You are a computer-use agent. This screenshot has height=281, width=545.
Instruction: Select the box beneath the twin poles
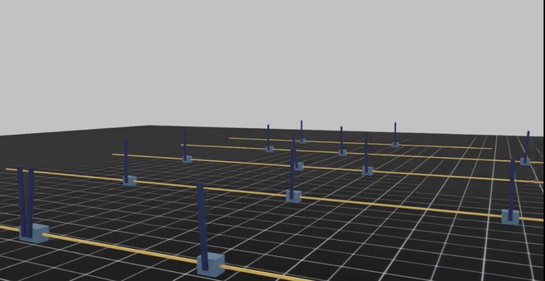[x=34, y=233]
